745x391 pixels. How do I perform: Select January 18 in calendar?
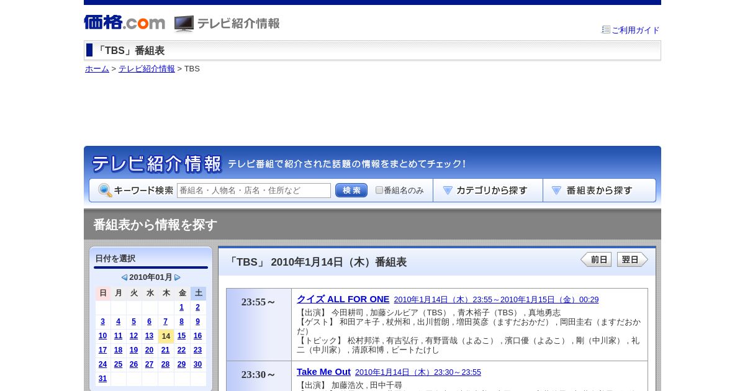(118, 350)
